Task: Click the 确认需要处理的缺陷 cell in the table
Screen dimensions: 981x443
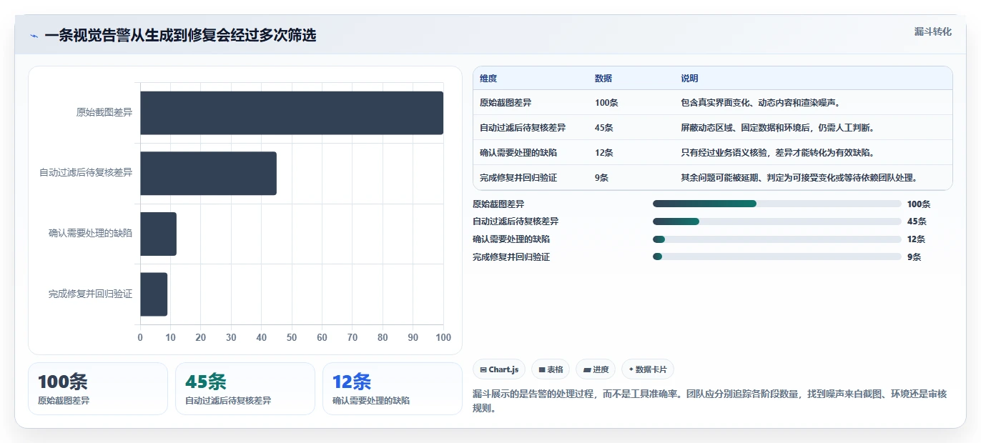Action: tap(518, 153)
